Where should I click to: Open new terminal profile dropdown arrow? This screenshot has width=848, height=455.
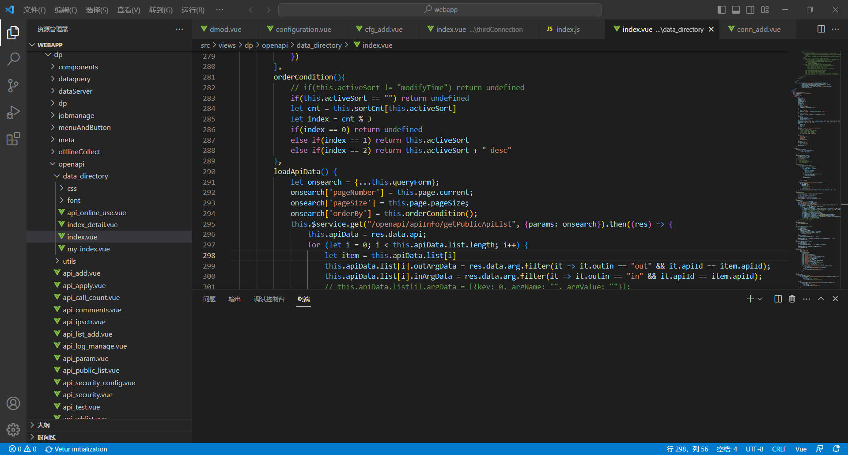[x=760, y=299]
